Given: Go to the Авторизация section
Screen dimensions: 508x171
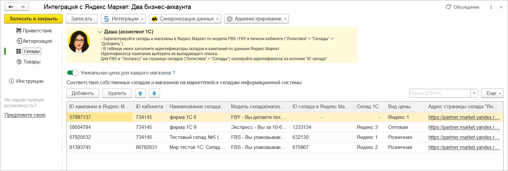Looking at the screenshot, I should pos(37,41).
